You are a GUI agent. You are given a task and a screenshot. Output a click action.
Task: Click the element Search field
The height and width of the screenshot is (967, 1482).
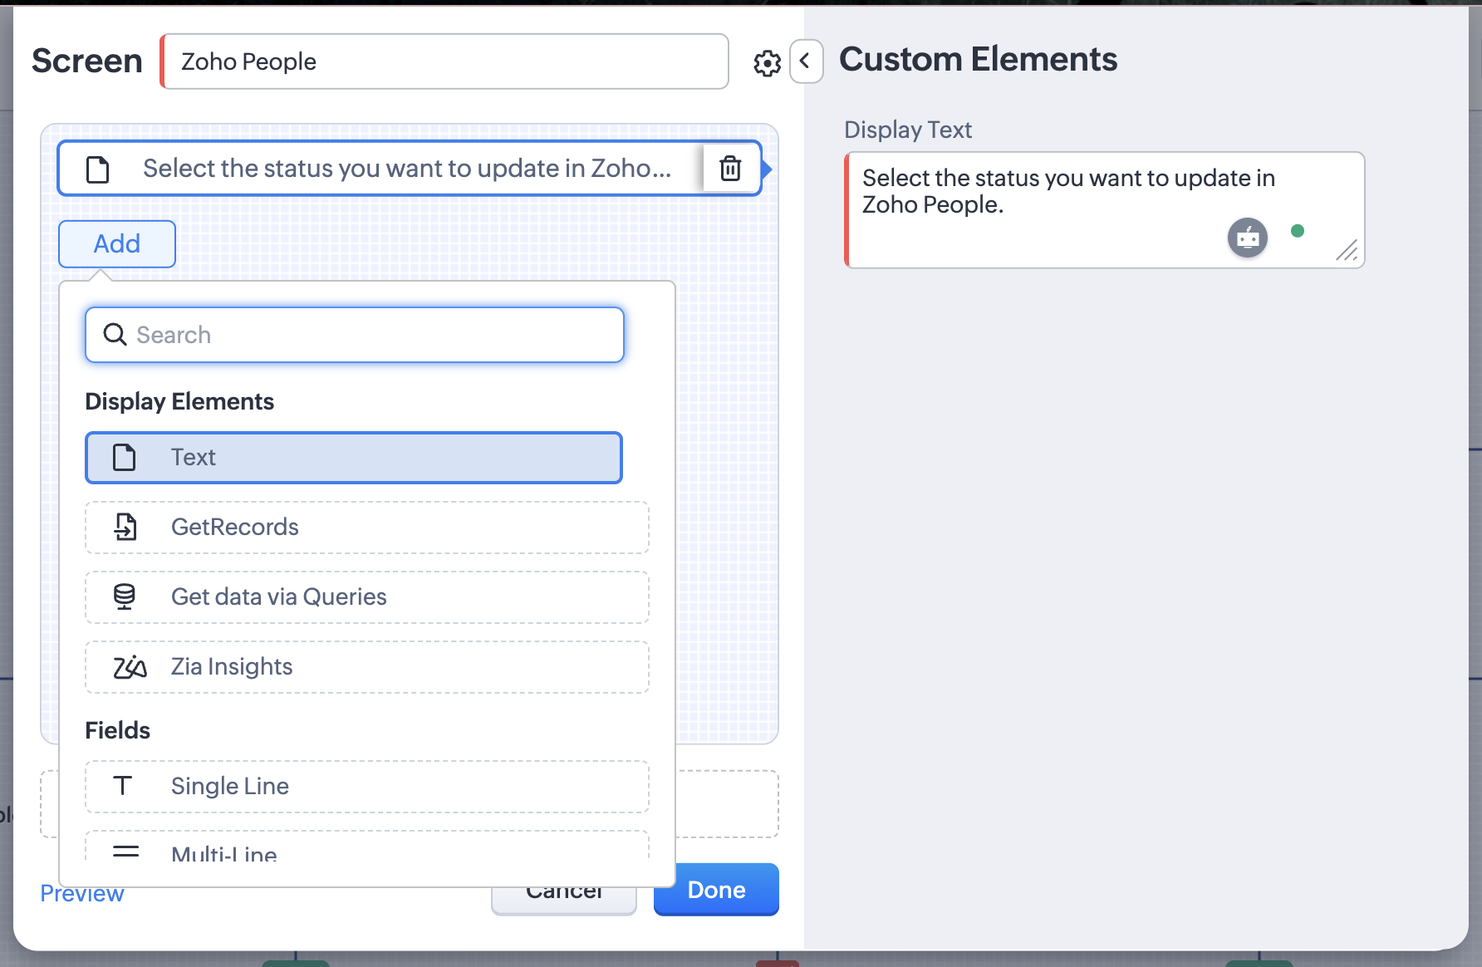tap(355, 335)
